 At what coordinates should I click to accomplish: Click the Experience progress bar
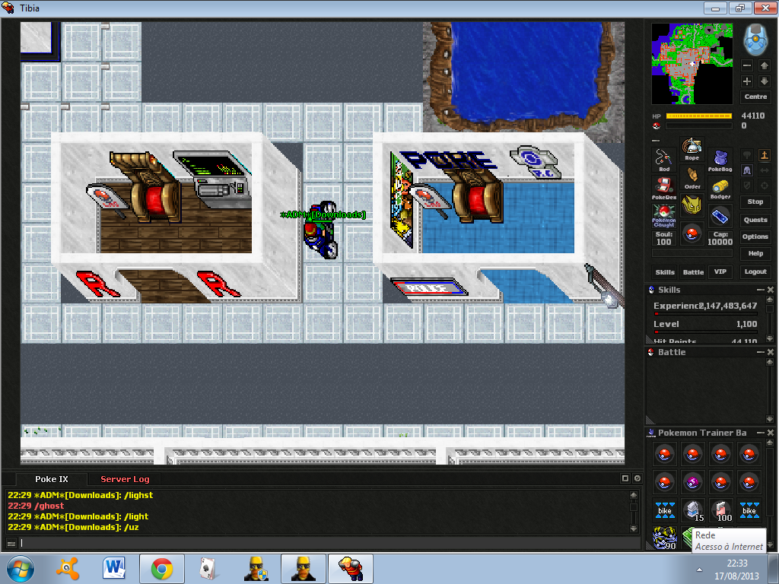706,314
